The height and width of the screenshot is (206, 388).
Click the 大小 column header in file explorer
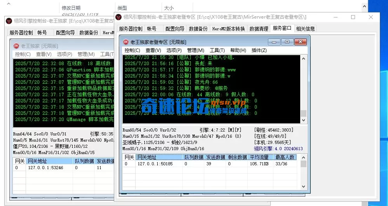pyautogui.click(x=169, y=8)
